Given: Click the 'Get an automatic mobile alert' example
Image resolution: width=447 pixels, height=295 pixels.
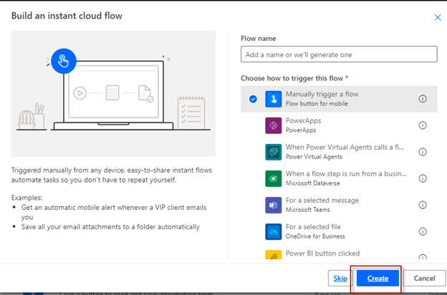Looking at the screenshot, I should click(x=114, y=212).
